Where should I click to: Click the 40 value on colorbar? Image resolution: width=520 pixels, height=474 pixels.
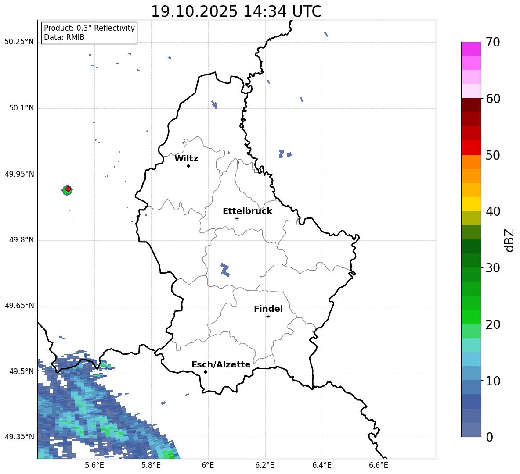click(x=493, y=211)
